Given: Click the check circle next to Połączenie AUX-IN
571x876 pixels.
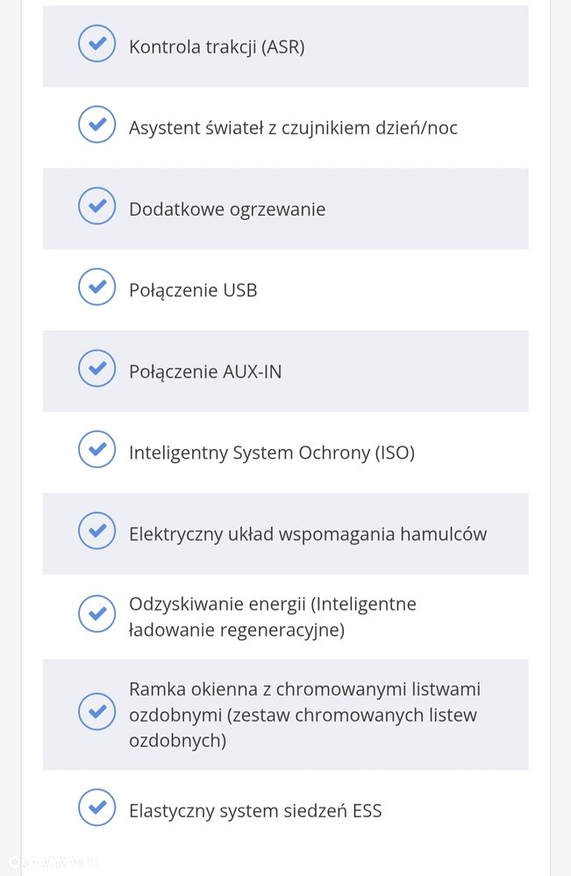Looking at the screenshot, I should (96, 368).
